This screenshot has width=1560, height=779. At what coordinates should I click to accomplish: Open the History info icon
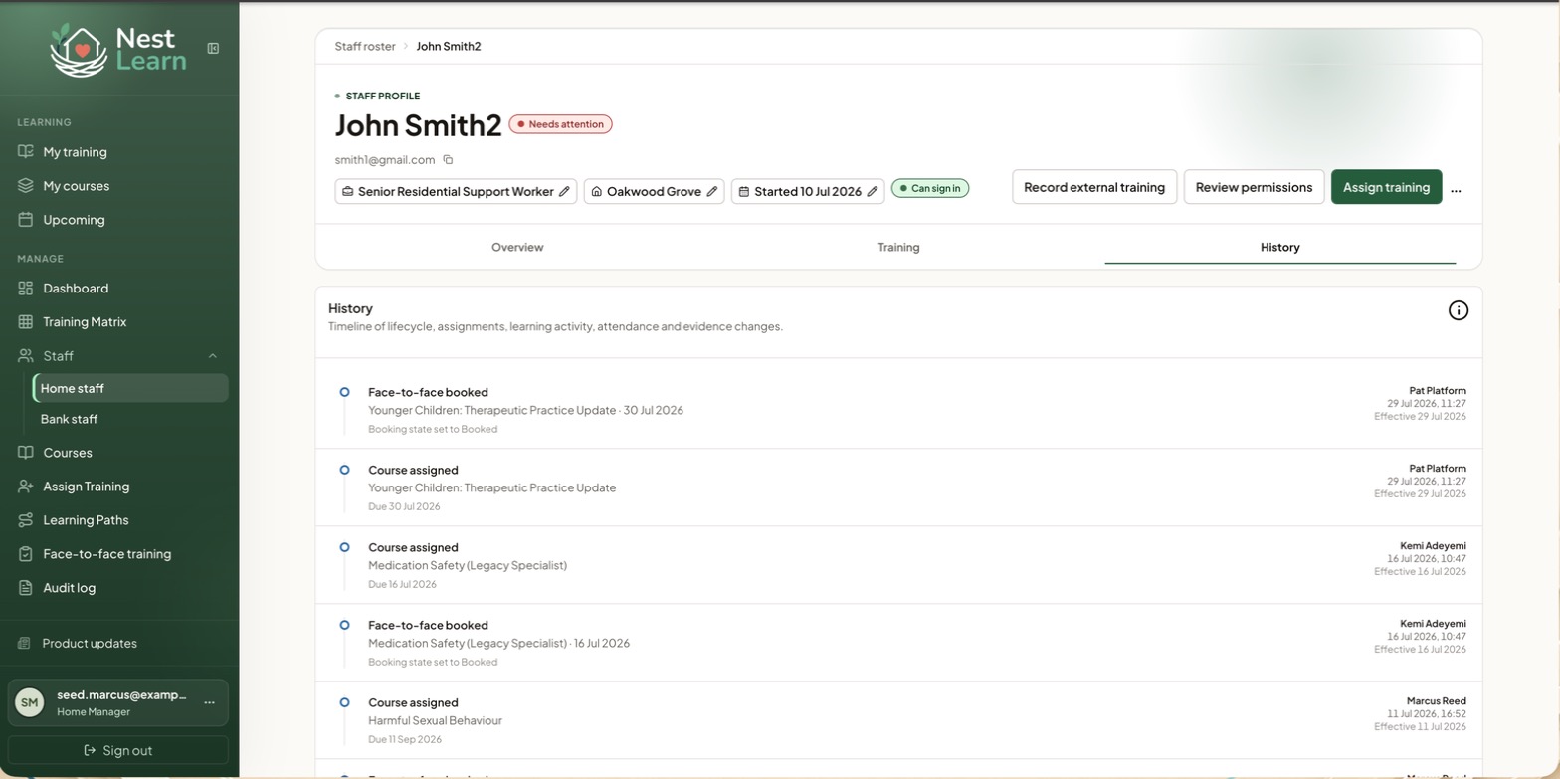(1458, 310)
